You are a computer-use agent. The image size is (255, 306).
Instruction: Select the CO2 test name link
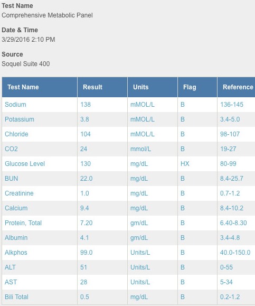click(11, 149)
